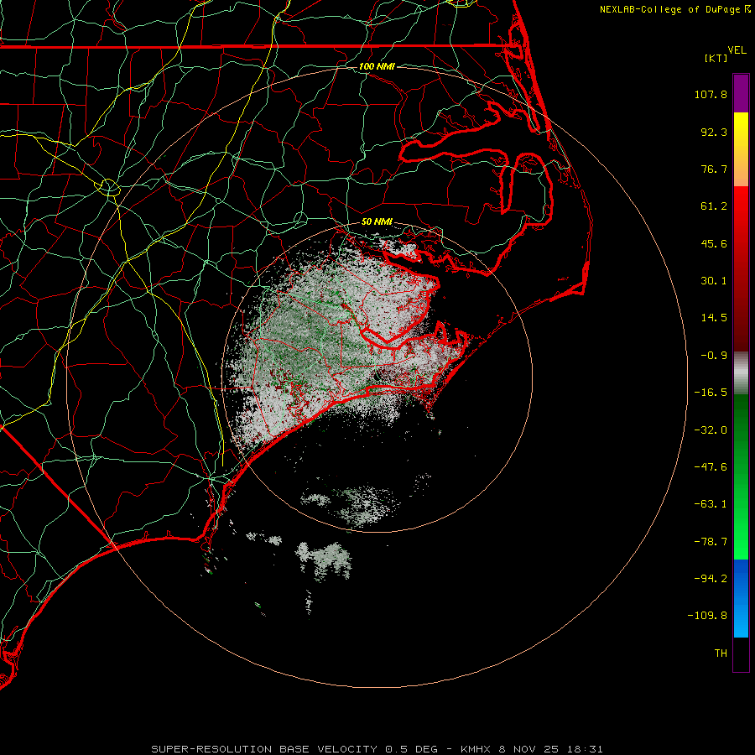Screen dimensions: 755x755
Task: Click the -78.7 velocity scale value
Action: [711, 542]
